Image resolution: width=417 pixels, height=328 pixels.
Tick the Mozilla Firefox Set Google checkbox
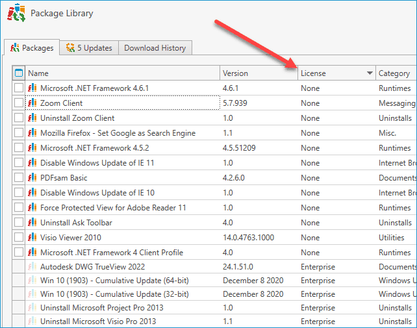coord(19,132)
